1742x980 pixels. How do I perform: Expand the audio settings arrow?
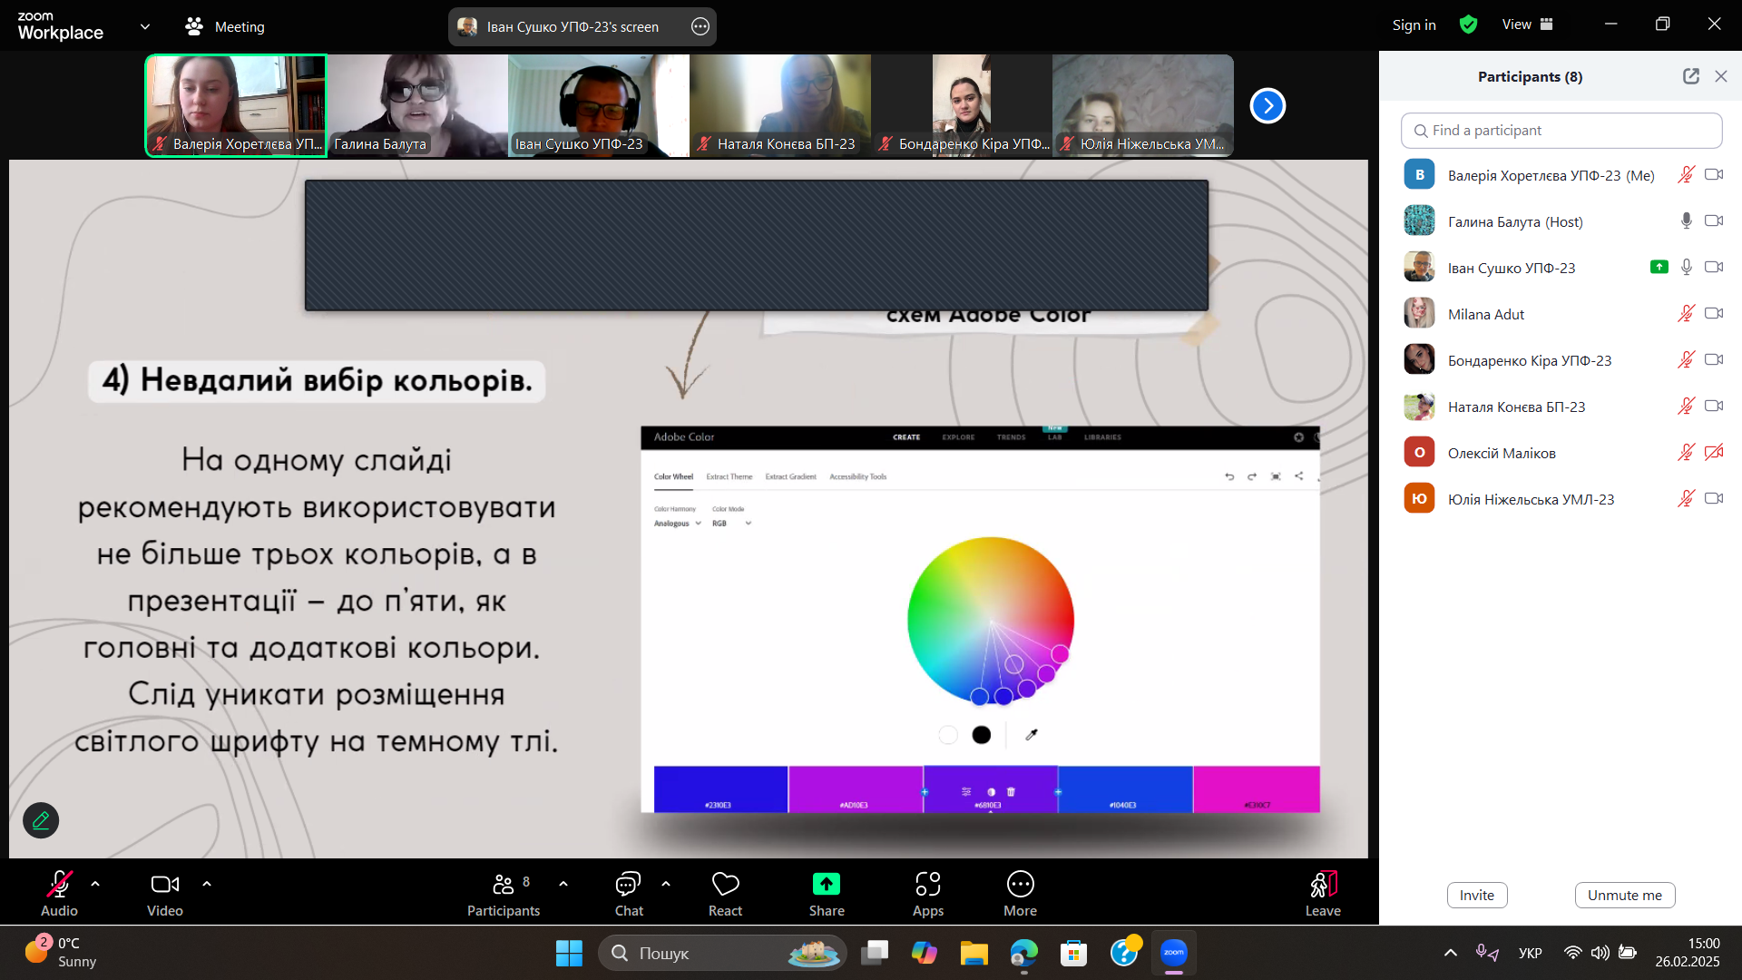tap(95, 884)
